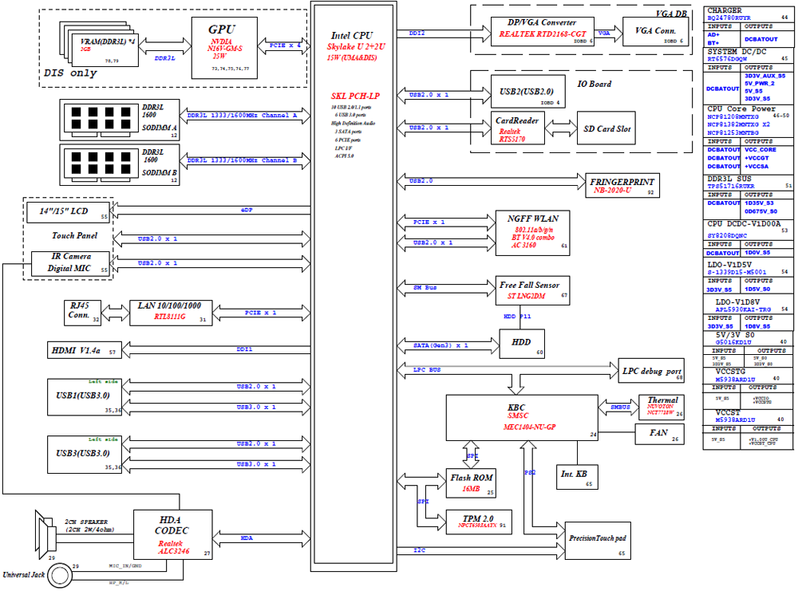
Task: Click the SATA(Gen3) x 1 arrow
Action: click(x=448, y=346)
